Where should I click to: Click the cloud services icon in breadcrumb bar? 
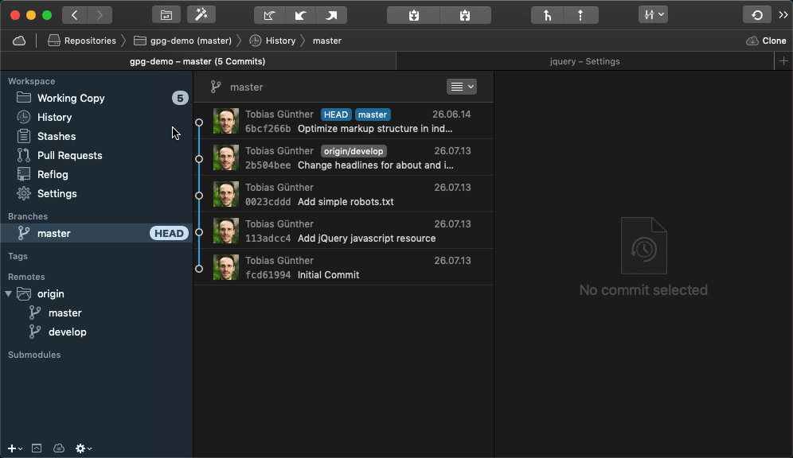19,41
